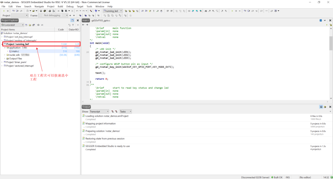Click the Code column header
This screenshot has width=333, height=179.
pos(61,30)
